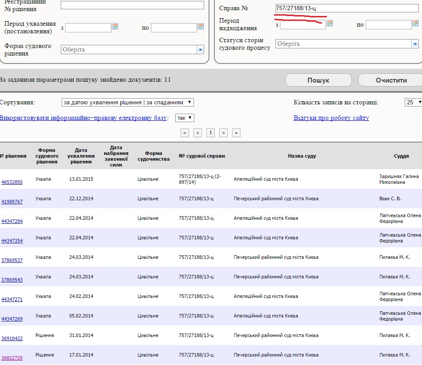Click the Пошук search button
Viewport: 422px width, 365px height.
pyautogui.click(x=318, y=80)
